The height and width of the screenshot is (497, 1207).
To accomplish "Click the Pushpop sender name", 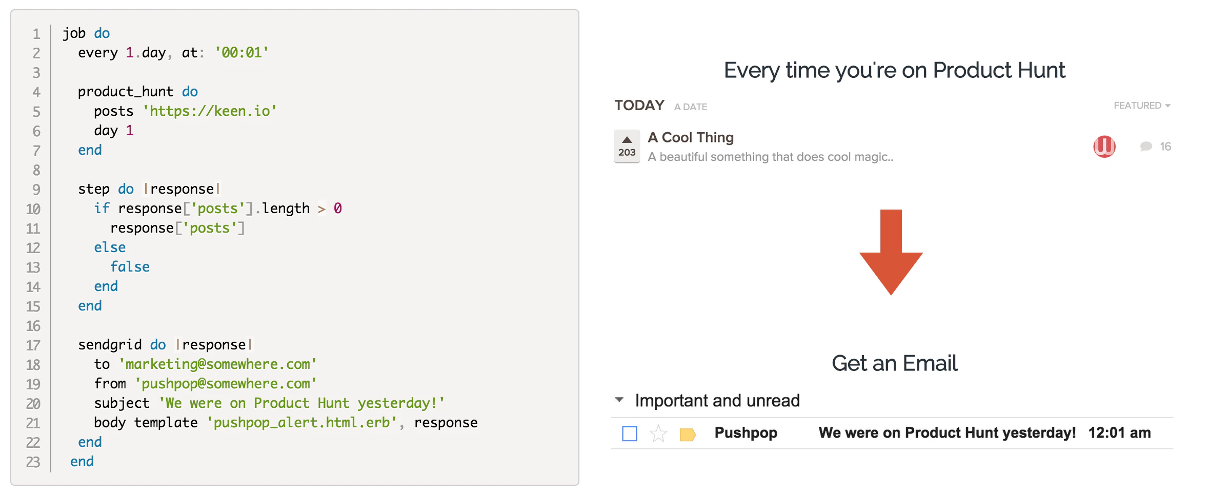I will coord(745,433).
